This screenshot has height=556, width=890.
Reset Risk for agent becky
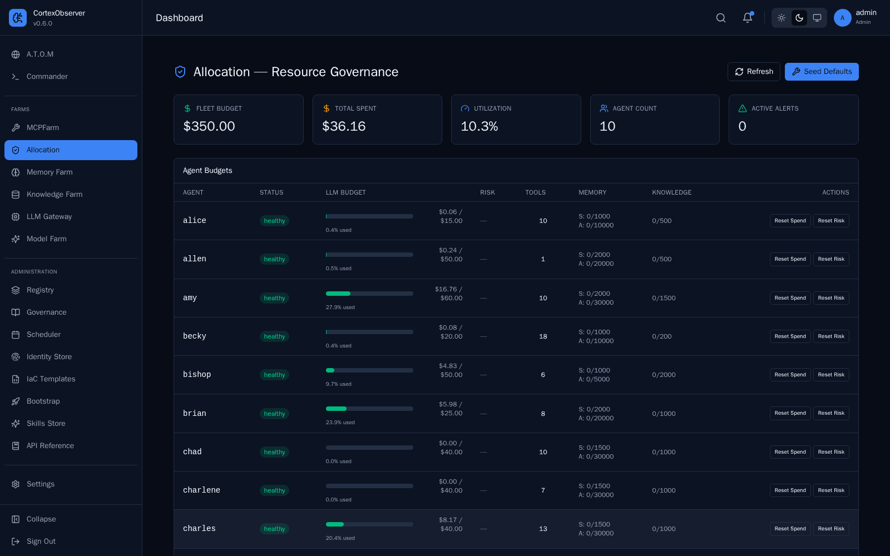(x=831, y=336)
